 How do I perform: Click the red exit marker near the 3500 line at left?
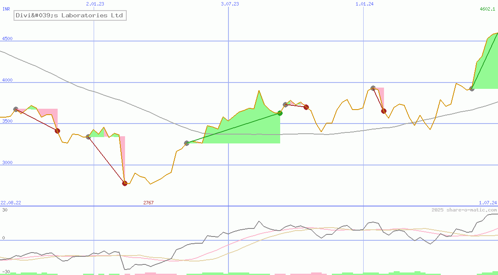[x=58, y=131]
